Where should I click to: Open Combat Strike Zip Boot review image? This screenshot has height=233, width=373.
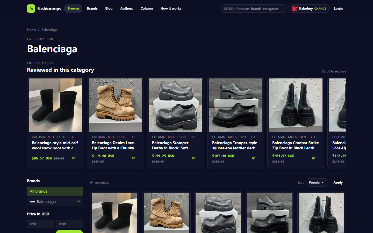click(x=296, y=105)
